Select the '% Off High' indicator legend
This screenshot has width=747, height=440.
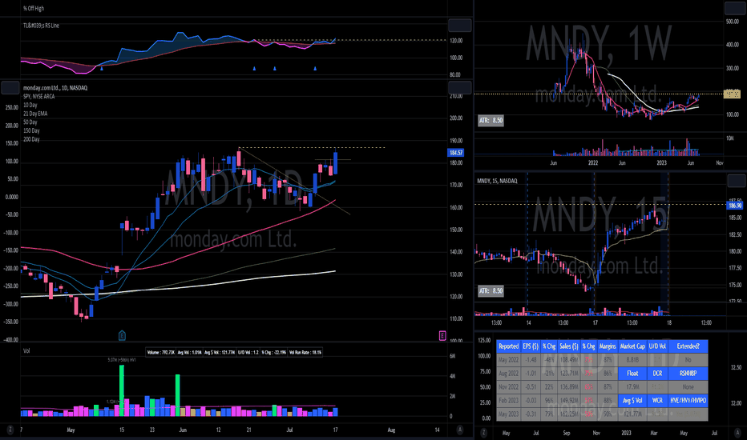(34, 9)
